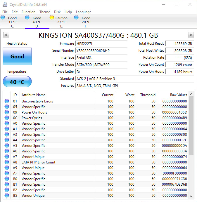Viewport: 197px width, 202px height.
Task: Click the status orb for drive F:
Action: click(x=76, y=18)
